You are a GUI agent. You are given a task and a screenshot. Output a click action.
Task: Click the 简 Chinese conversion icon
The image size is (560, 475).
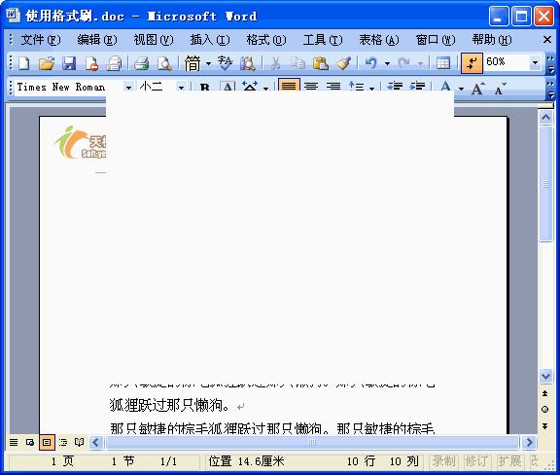pyautogui.click(x=192, y=63)
